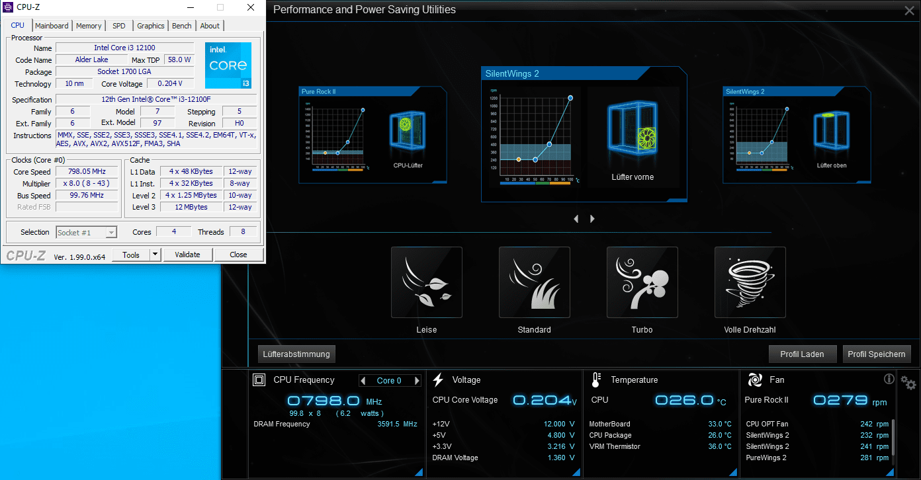Open the settings gears icon
This screenshot has width=921, height=480.
(908, 383)
